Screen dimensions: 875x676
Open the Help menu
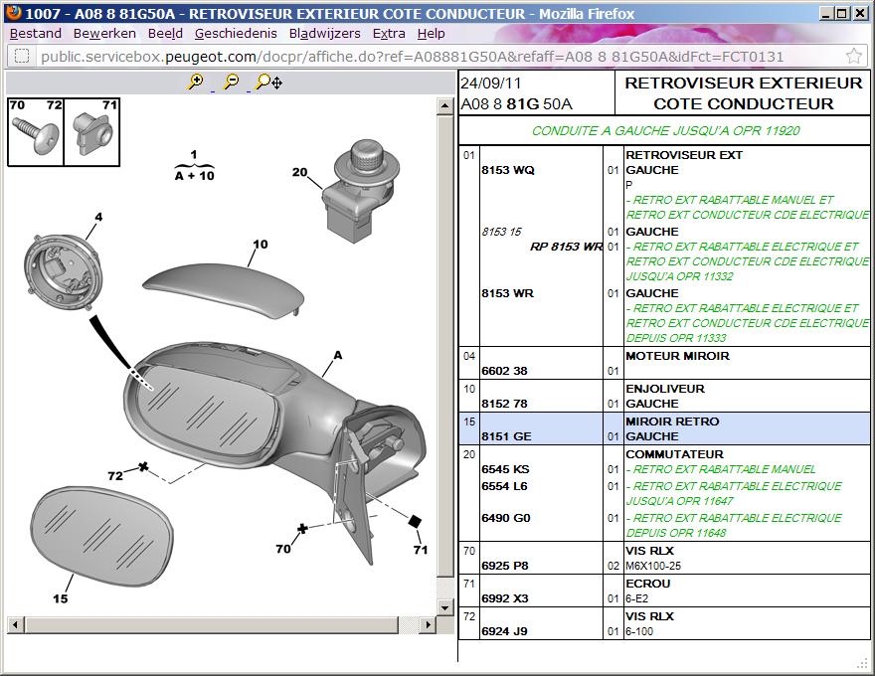coord(432,34)
